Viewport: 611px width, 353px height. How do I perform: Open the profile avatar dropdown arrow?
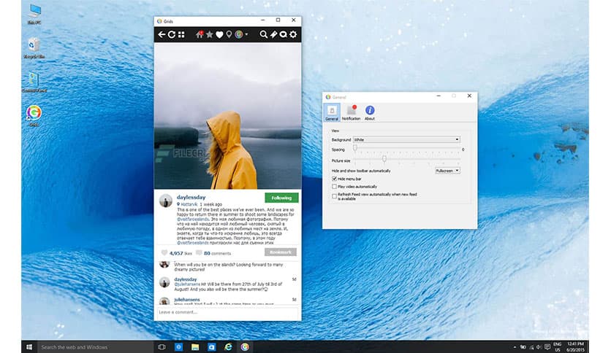point(246,34)
